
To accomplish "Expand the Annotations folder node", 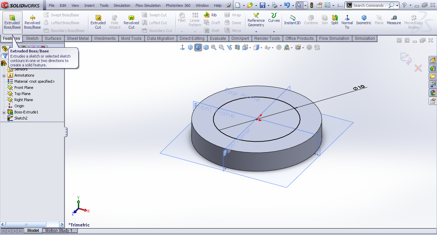I will tap(4, 76).
